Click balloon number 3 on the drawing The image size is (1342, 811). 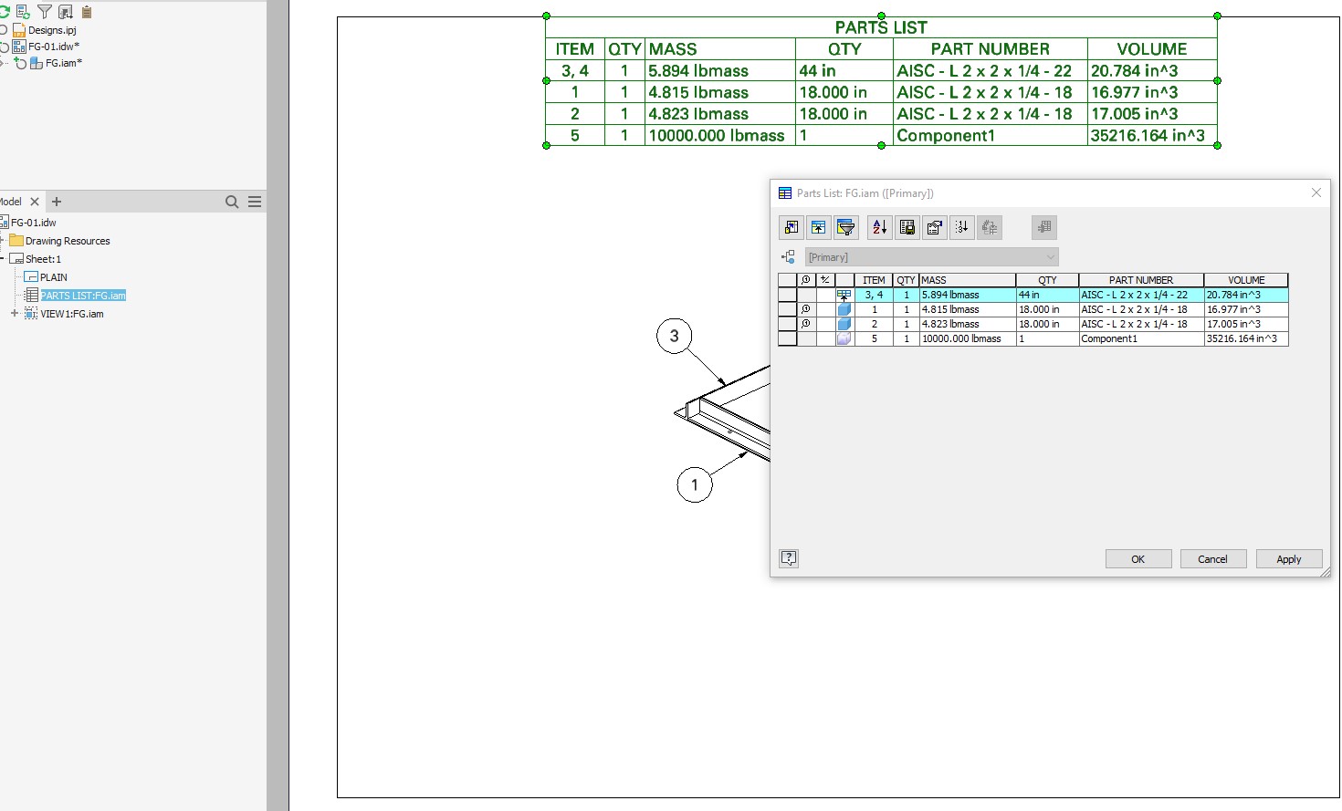pyautogui.click(x=675, y=336)
